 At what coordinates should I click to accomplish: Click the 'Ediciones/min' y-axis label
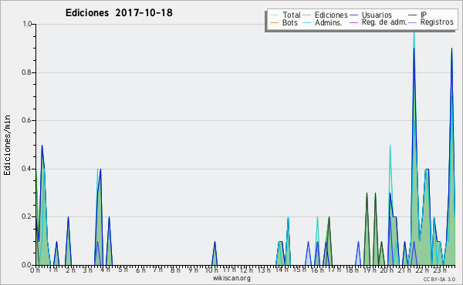click(x=7, y=145)
